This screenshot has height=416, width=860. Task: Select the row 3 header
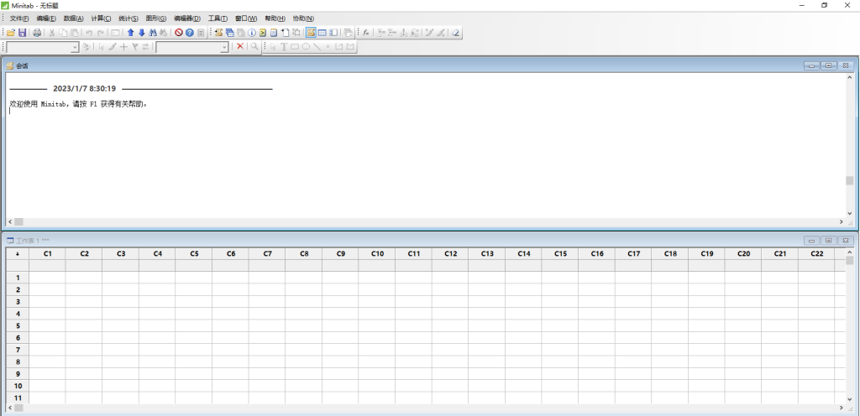coord(18,301)
